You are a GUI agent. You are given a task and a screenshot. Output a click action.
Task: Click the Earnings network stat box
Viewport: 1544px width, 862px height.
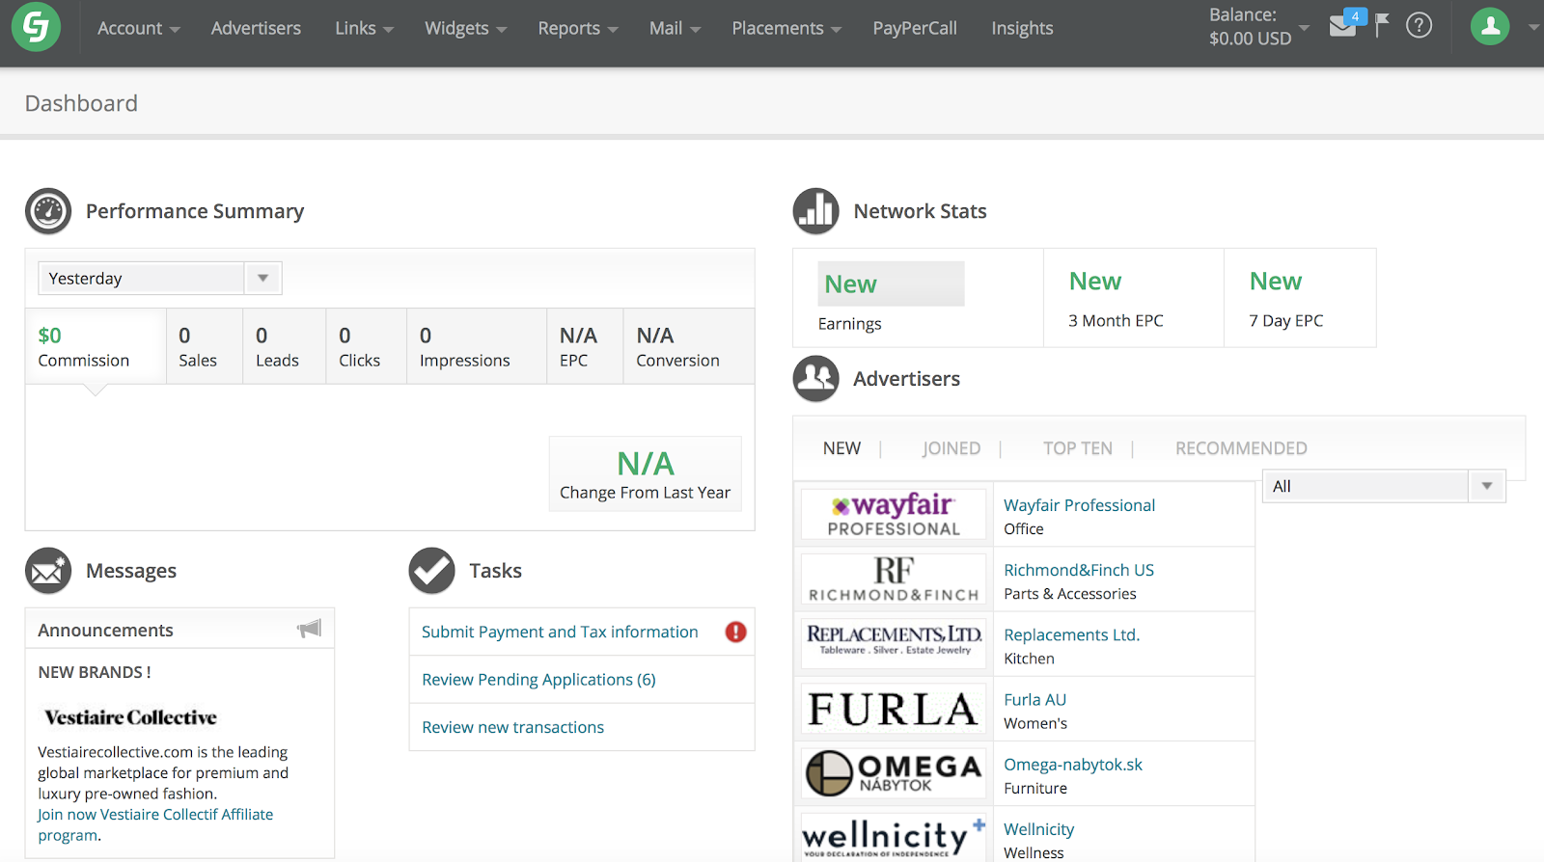(x=918, y=298)
